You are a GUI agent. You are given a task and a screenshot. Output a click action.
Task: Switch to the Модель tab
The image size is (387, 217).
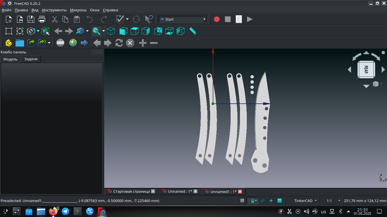(x=10, y=59)
